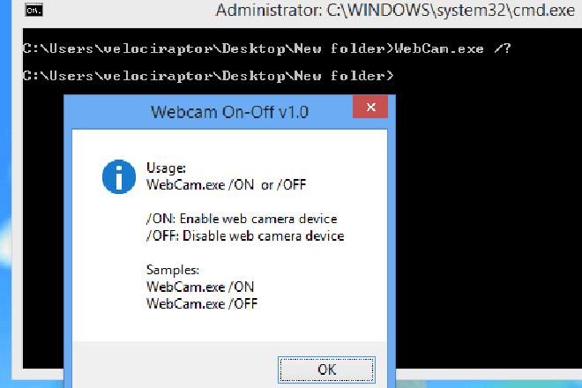Click the sample line "WebCam.exe /OFF"
Screen dimensions: 582x388
(x=202, y=303)
